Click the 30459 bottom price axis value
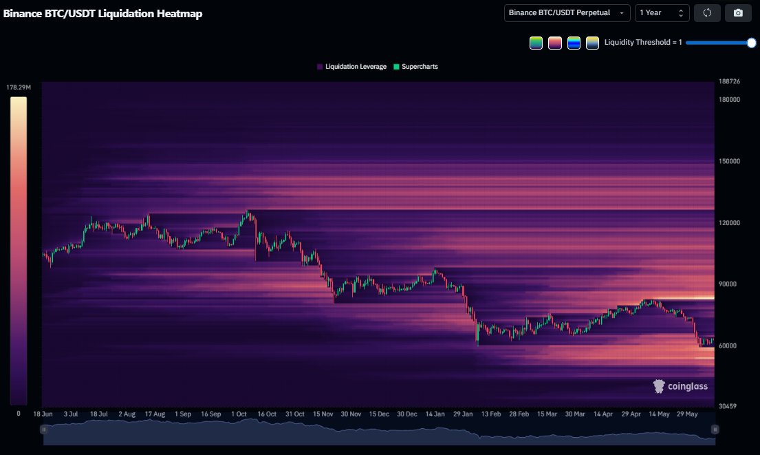The image size is (760, 455). click(728, 406)
